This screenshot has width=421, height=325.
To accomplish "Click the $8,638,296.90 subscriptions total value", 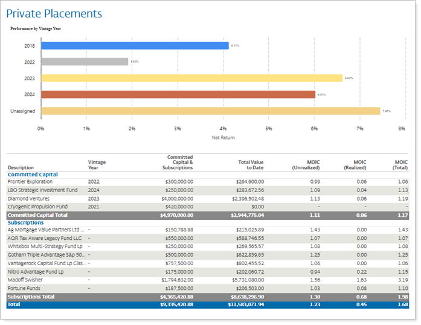I will 247,297.
